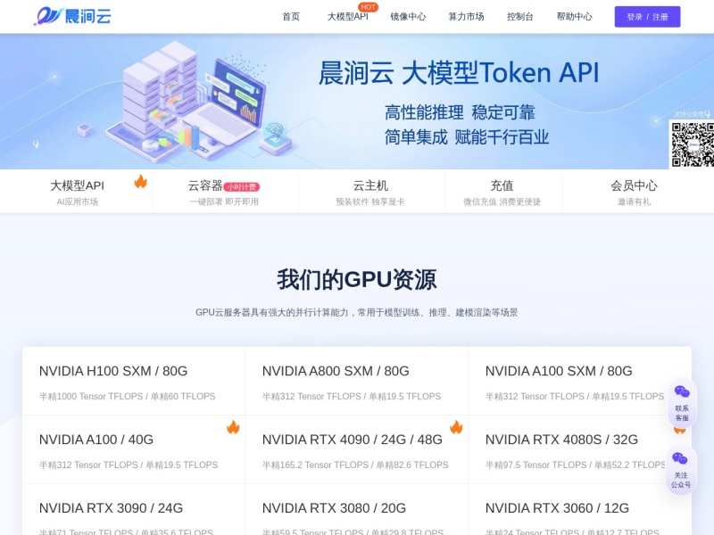Click the QR code for the public account
714x535 pixels.
[x=693, y=144]
